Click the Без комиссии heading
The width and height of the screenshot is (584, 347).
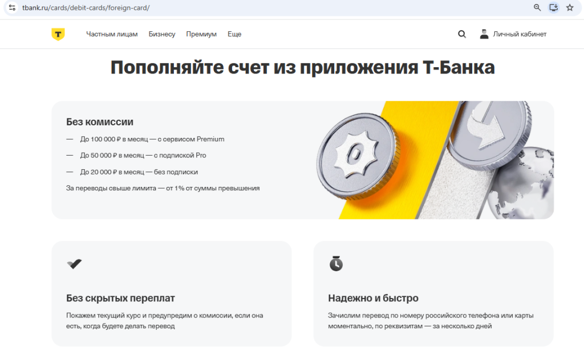tap(100, 122)
